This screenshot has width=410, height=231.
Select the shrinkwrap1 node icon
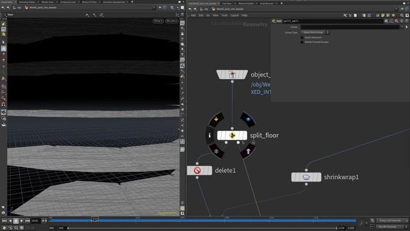[x=306, y=177]
